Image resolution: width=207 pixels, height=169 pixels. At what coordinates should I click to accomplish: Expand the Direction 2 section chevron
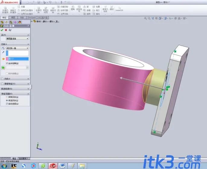tap(28, 79)
